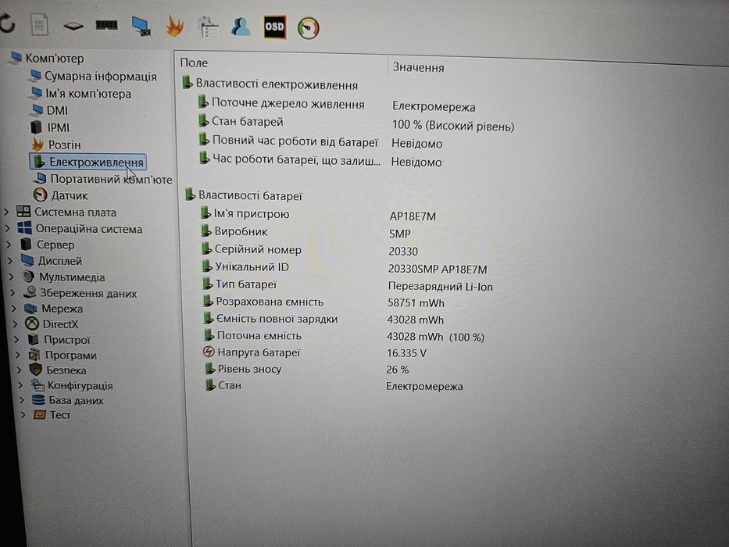Click the user profile toolbar icon

(241, 27)
